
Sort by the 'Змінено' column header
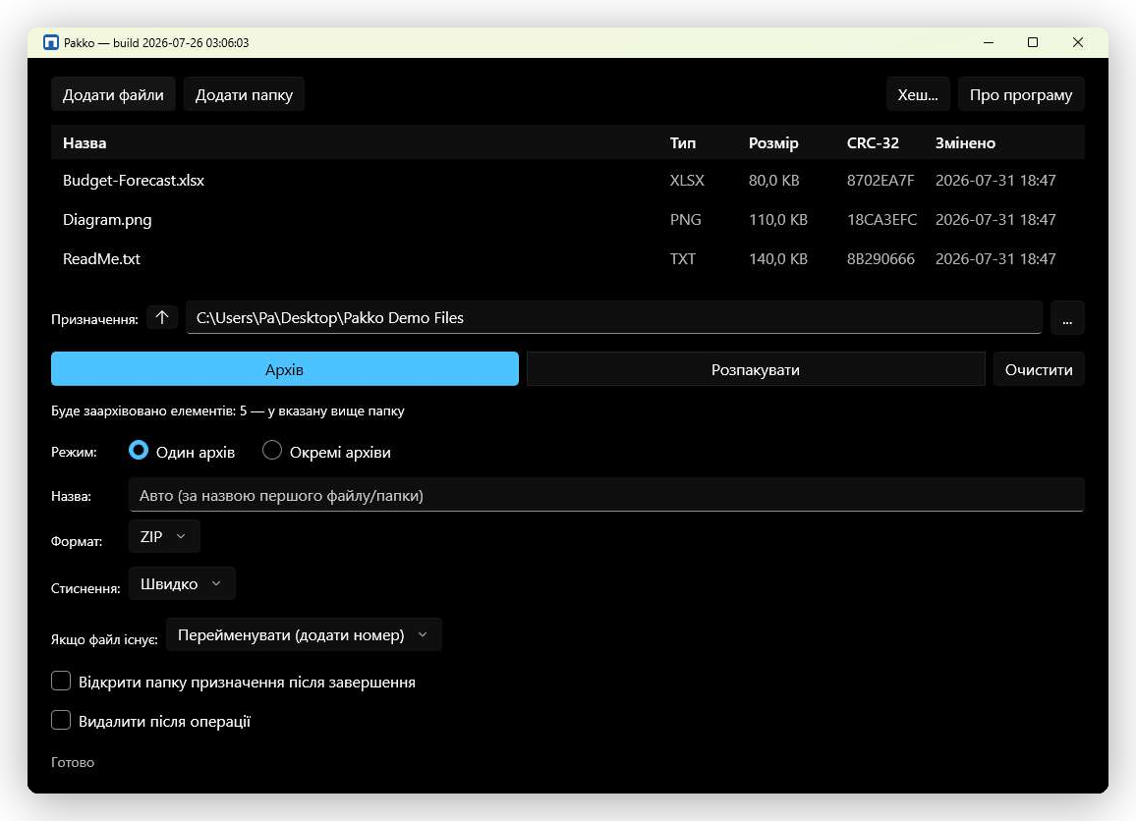(x=965, y=142)
